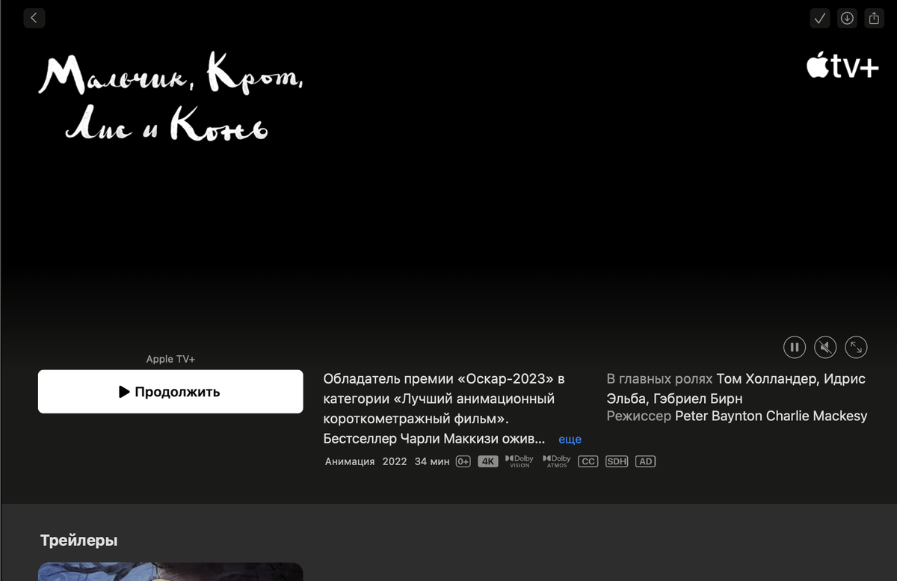Click the CC closed captions badge
897x581 pixels.
click(588, 461)
